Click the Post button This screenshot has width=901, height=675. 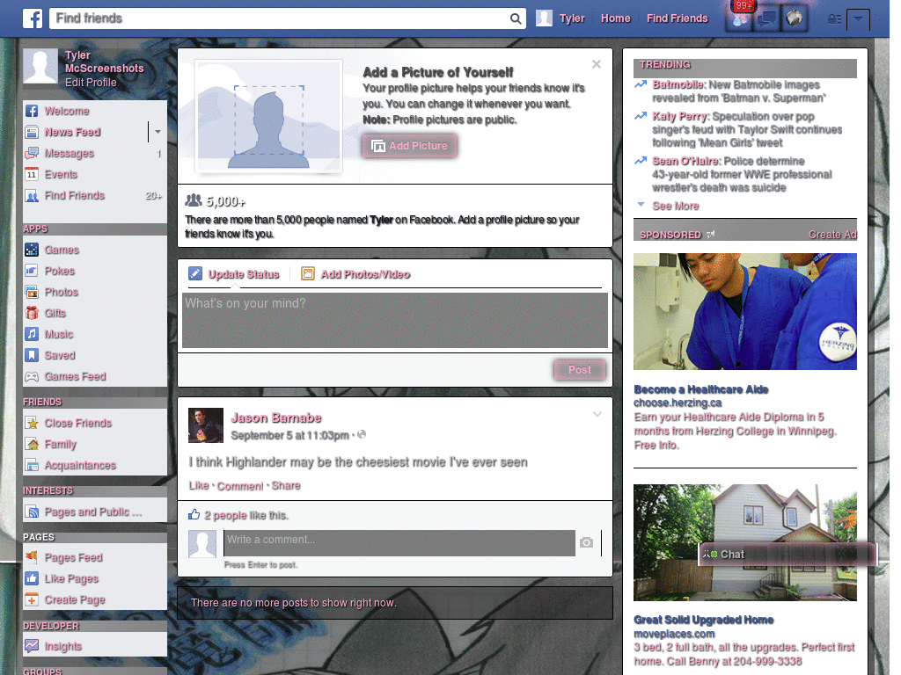coord(580,370)
